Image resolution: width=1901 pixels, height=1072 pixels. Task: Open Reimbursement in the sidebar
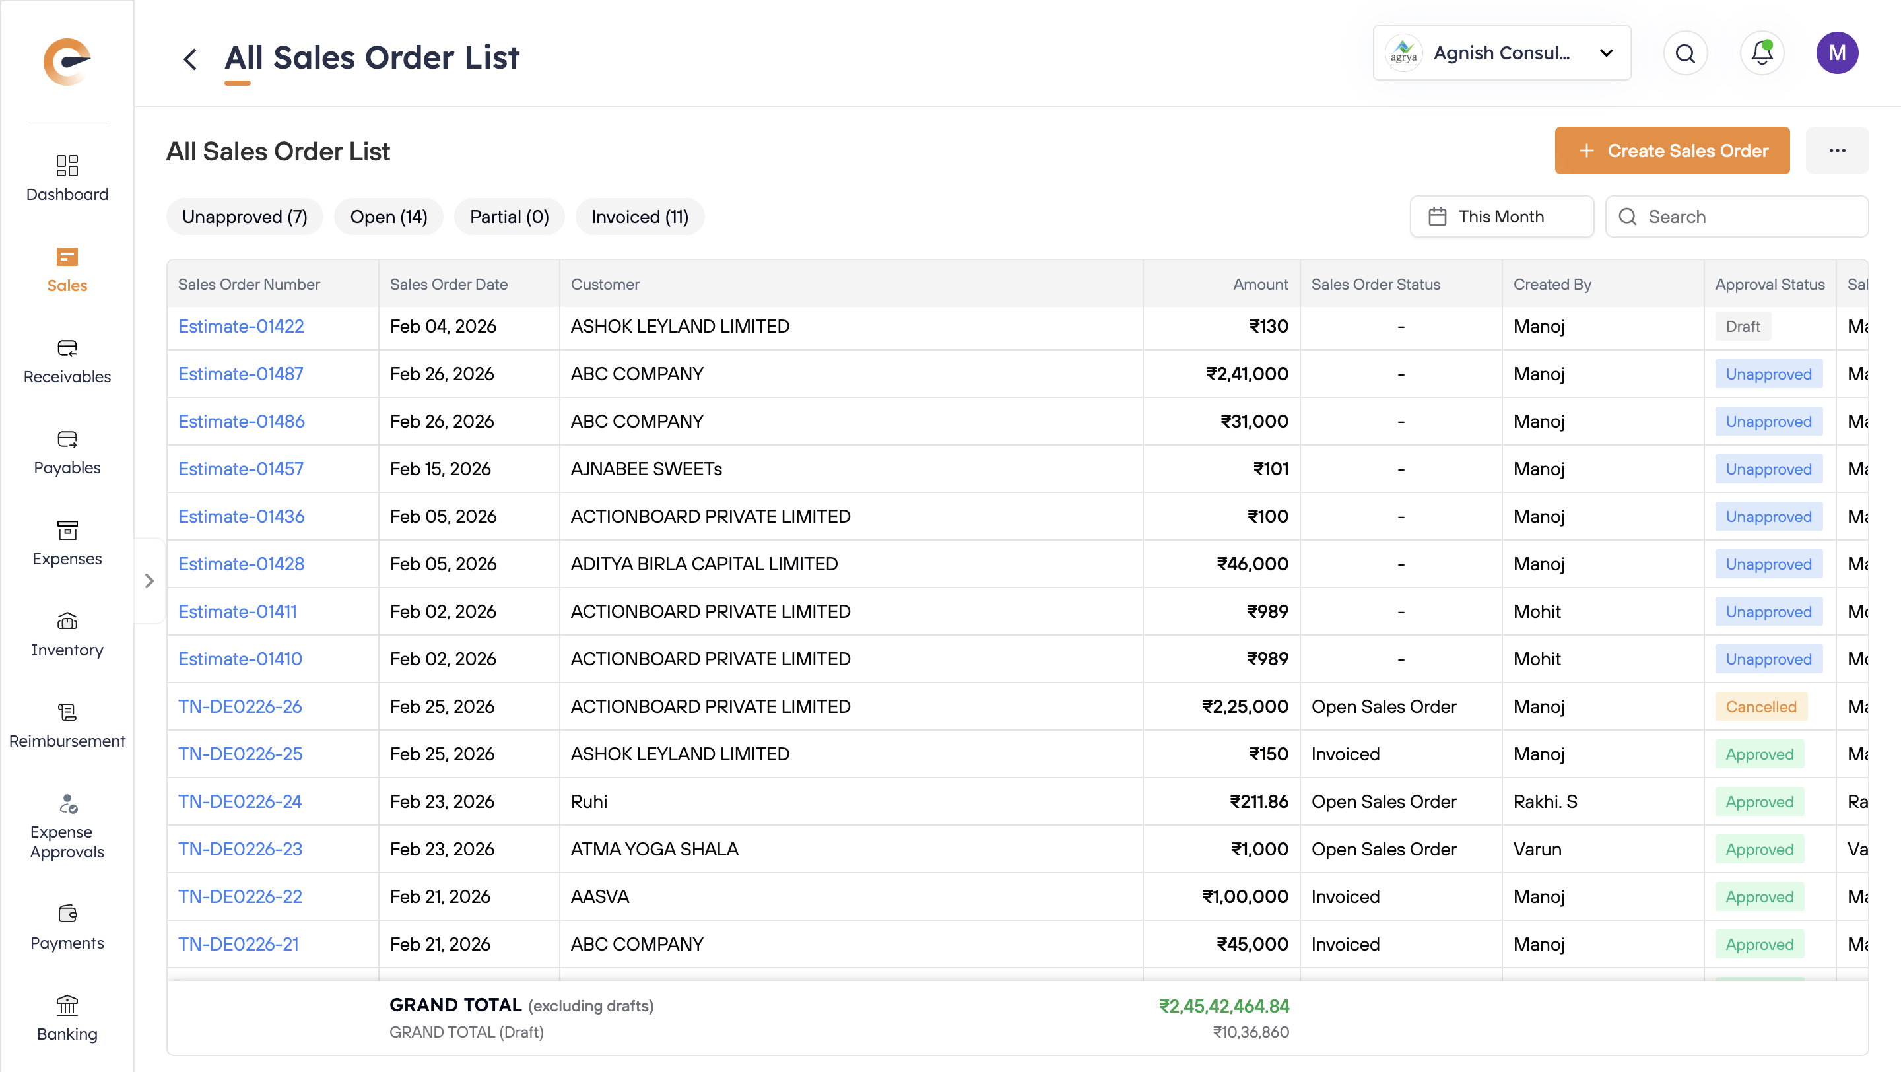tap(67, 725)
